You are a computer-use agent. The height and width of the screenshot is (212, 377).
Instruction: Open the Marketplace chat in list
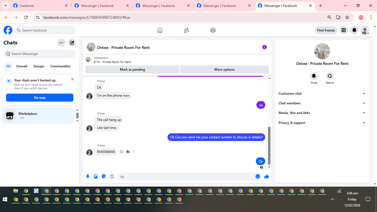38,116
